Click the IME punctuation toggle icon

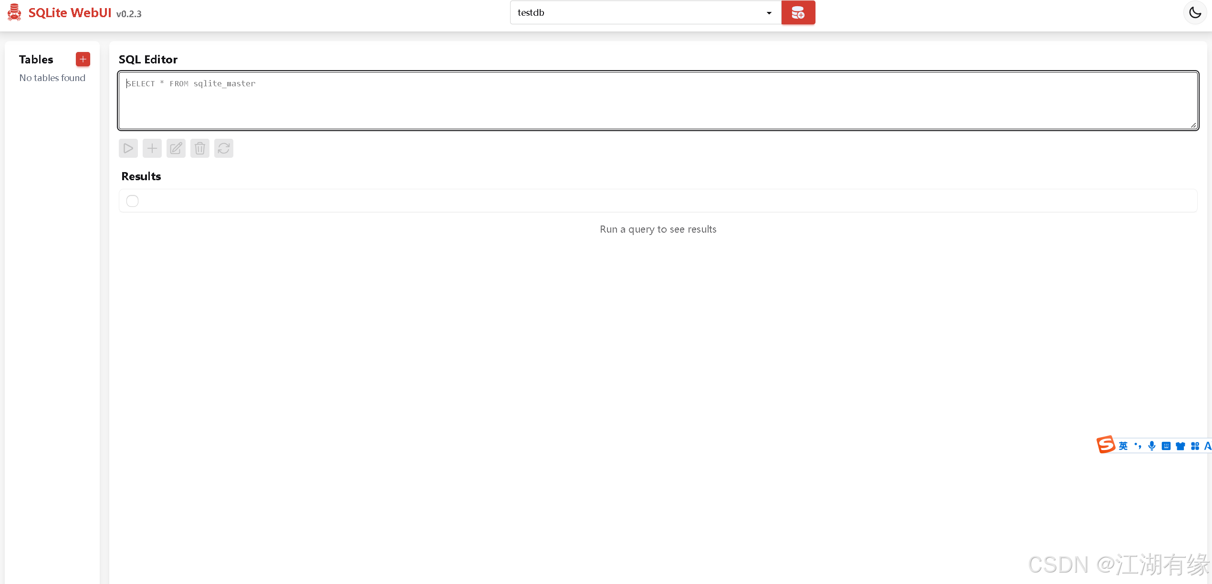click(1138, 446)
